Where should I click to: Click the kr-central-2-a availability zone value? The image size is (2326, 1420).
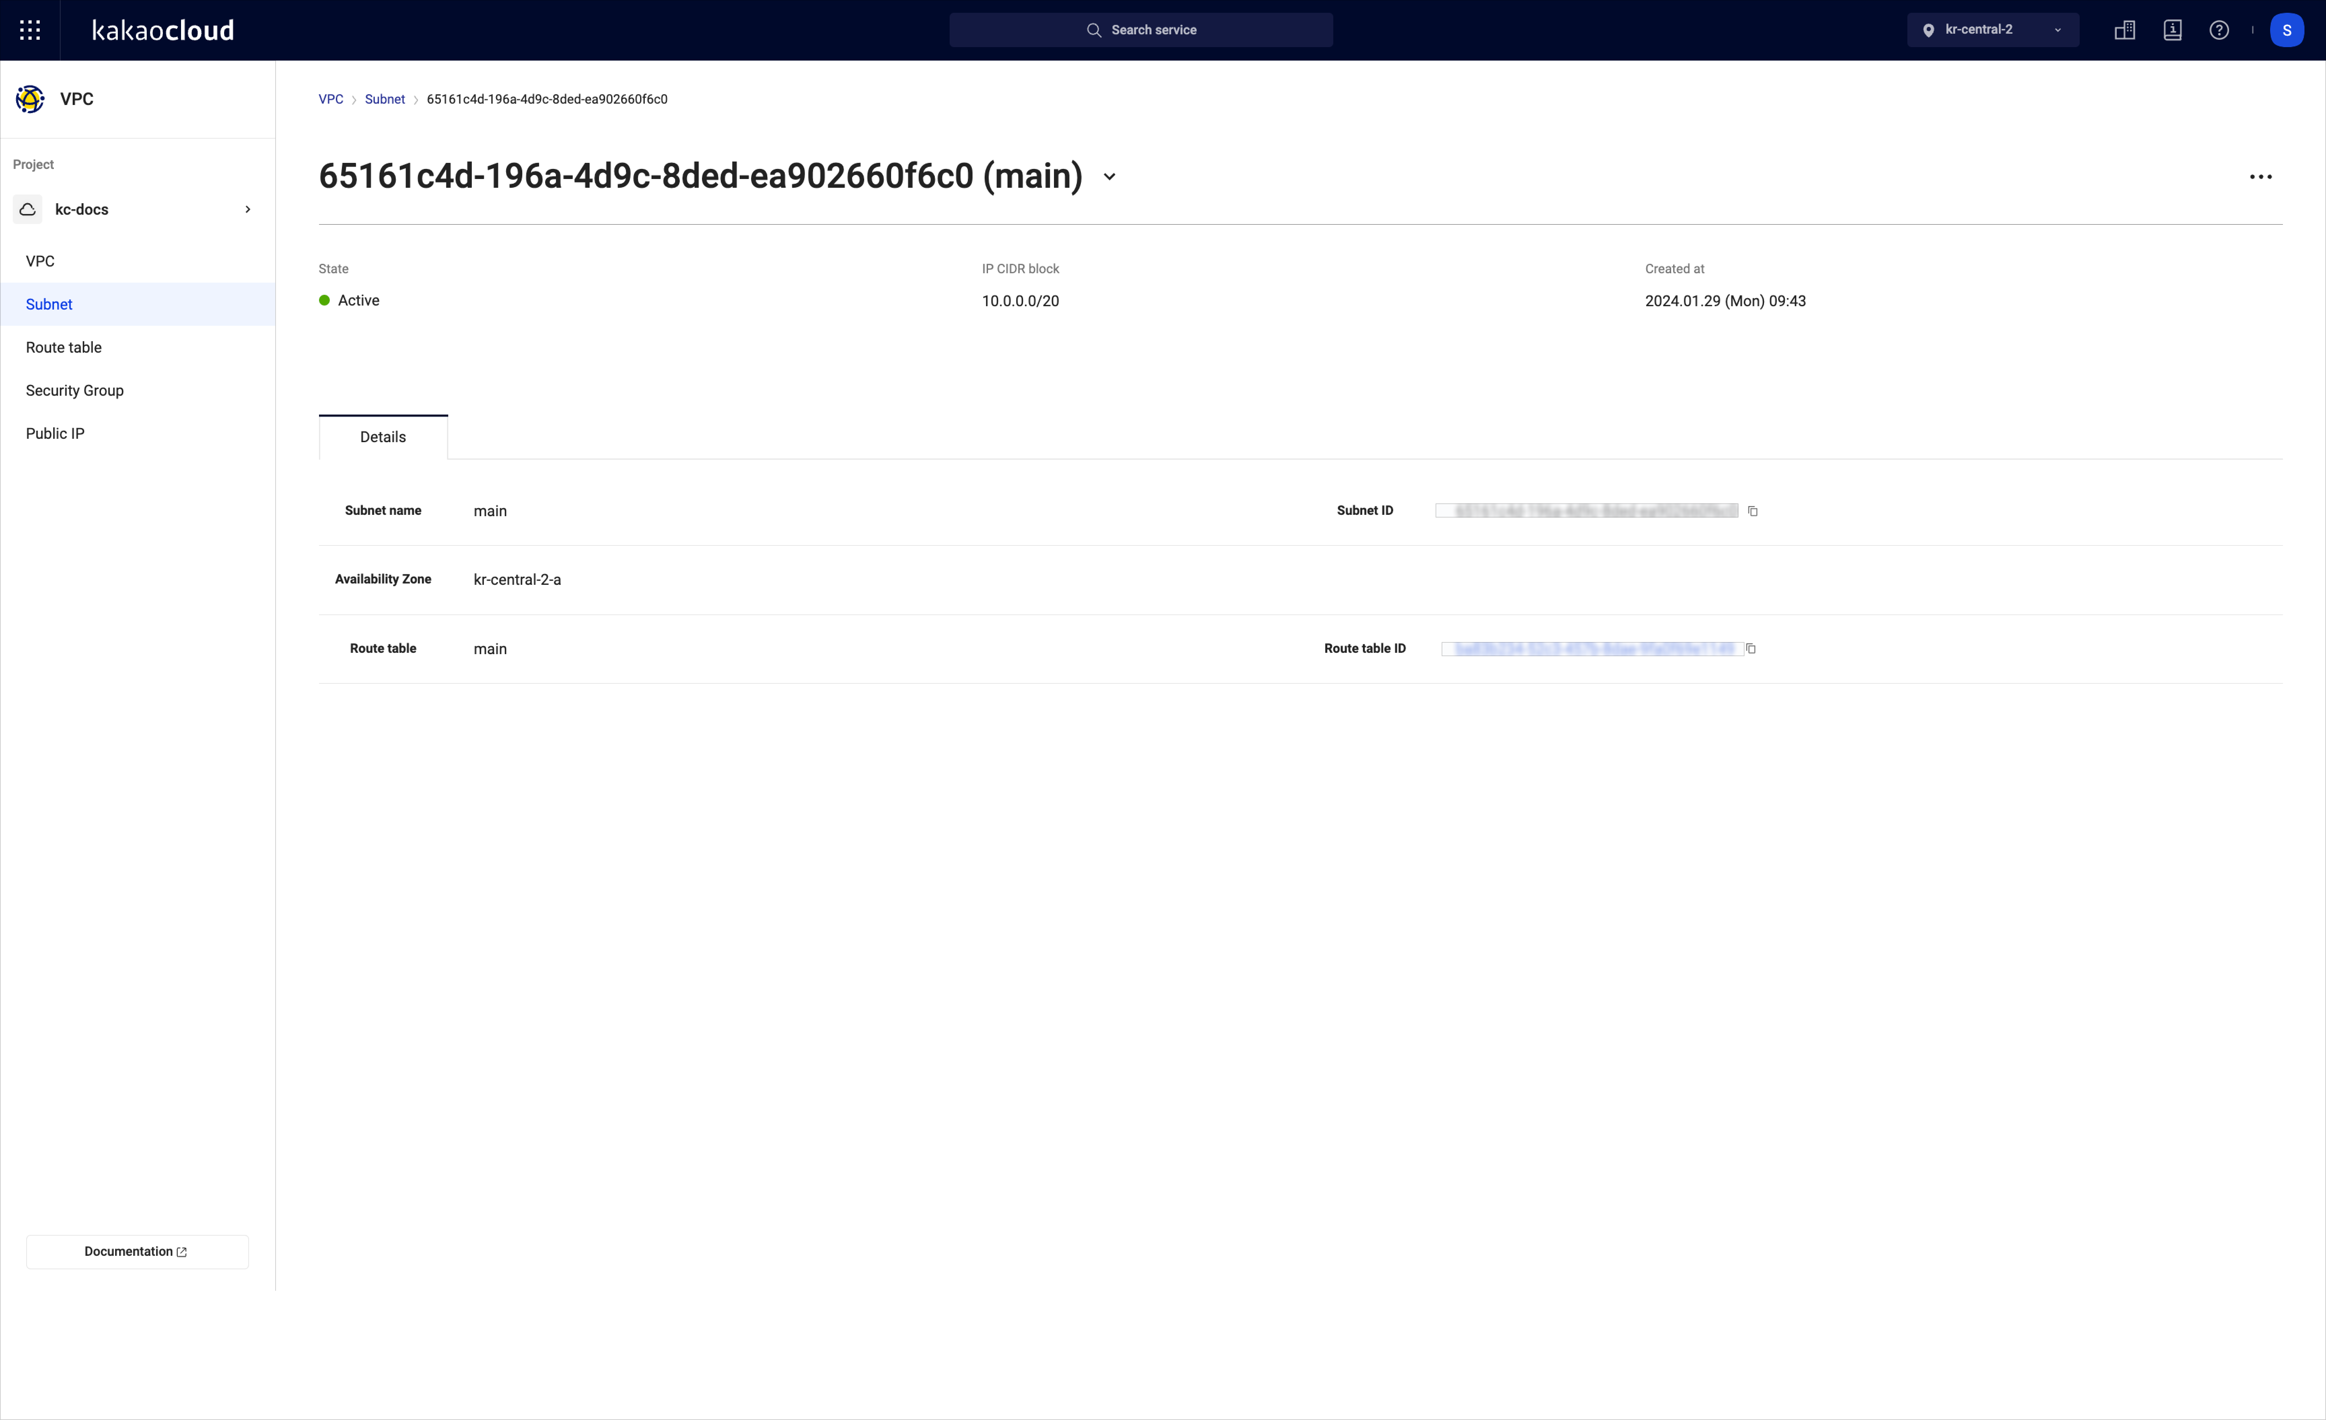(x=517, y=580)
